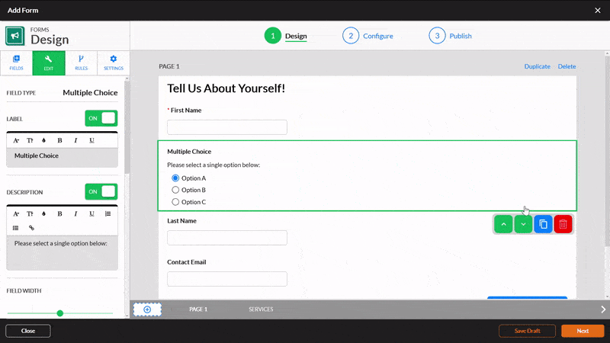Duplicate field with blue copy icon
This screenshot has width=610, height=343.
tap(543, 224)
